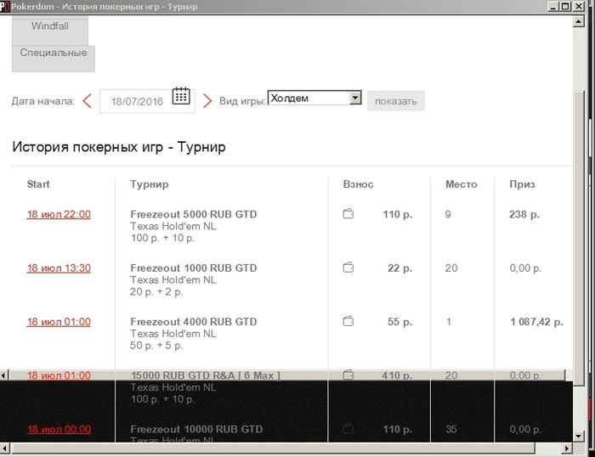Image resolution: width=595 pixels, height=457 pixels.
Task: Click inner horizontal scrollbar left arrow
Action: tap(3, 375)
